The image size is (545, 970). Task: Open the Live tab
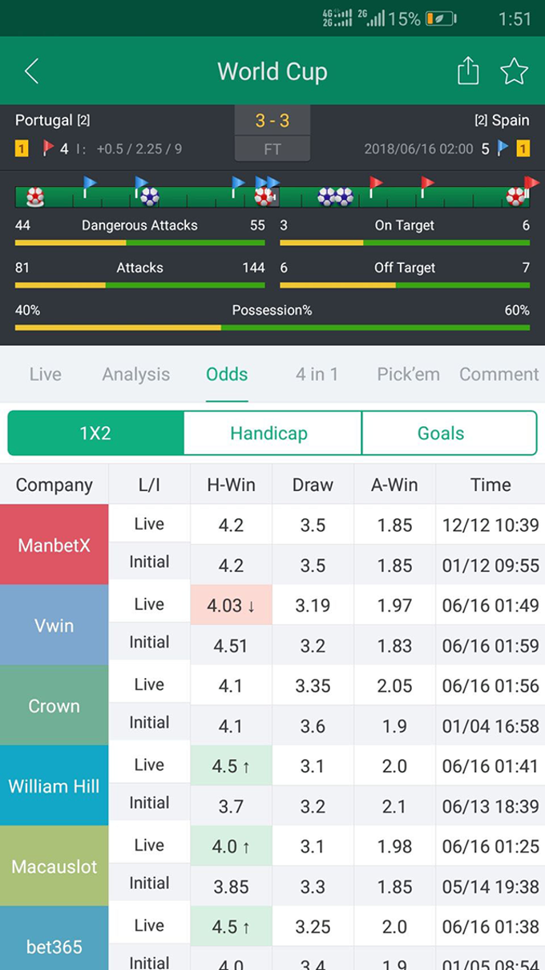point(45,374)
